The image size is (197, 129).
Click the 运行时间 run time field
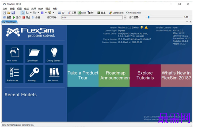click(x=92, y=17)
